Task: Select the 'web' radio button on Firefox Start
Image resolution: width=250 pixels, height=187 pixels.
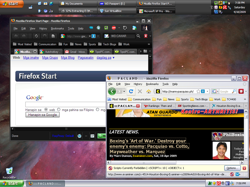Action: 46,109
